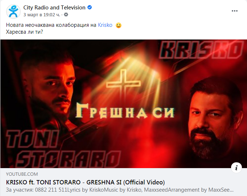Image resolution: width=247 pixels, height=196 pixels.
Task: Click the blue verified badge checkmark
Action: pyautogui.click(x=90, y=7)
